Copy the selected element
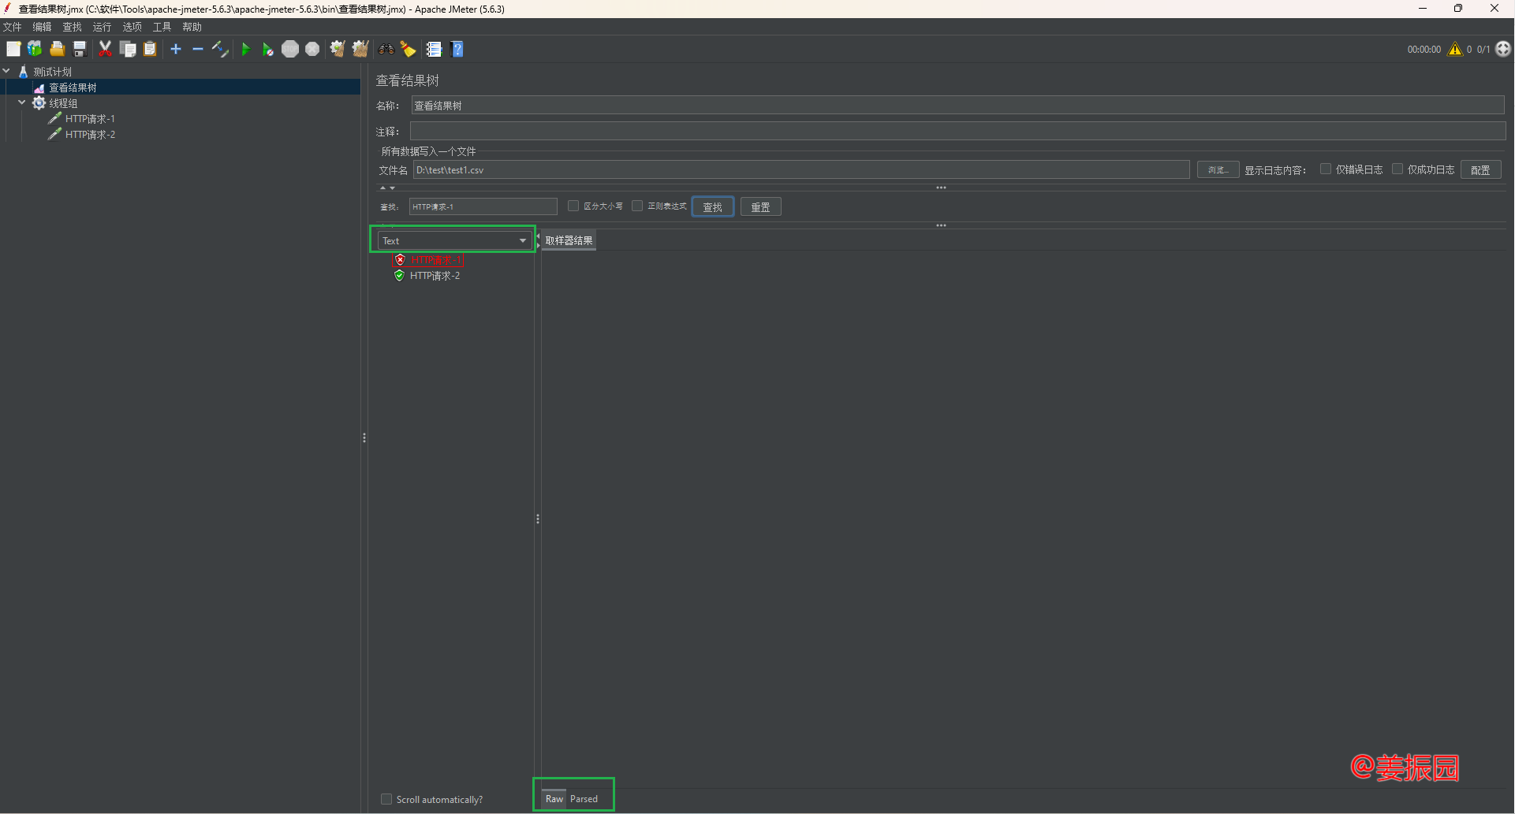 [x=128, y=49]
